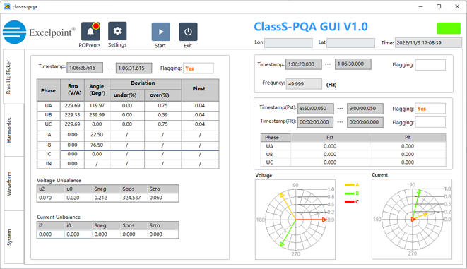Click the u2 cell showing 0.070
This screenshot has width=467, height=269.
51,198
